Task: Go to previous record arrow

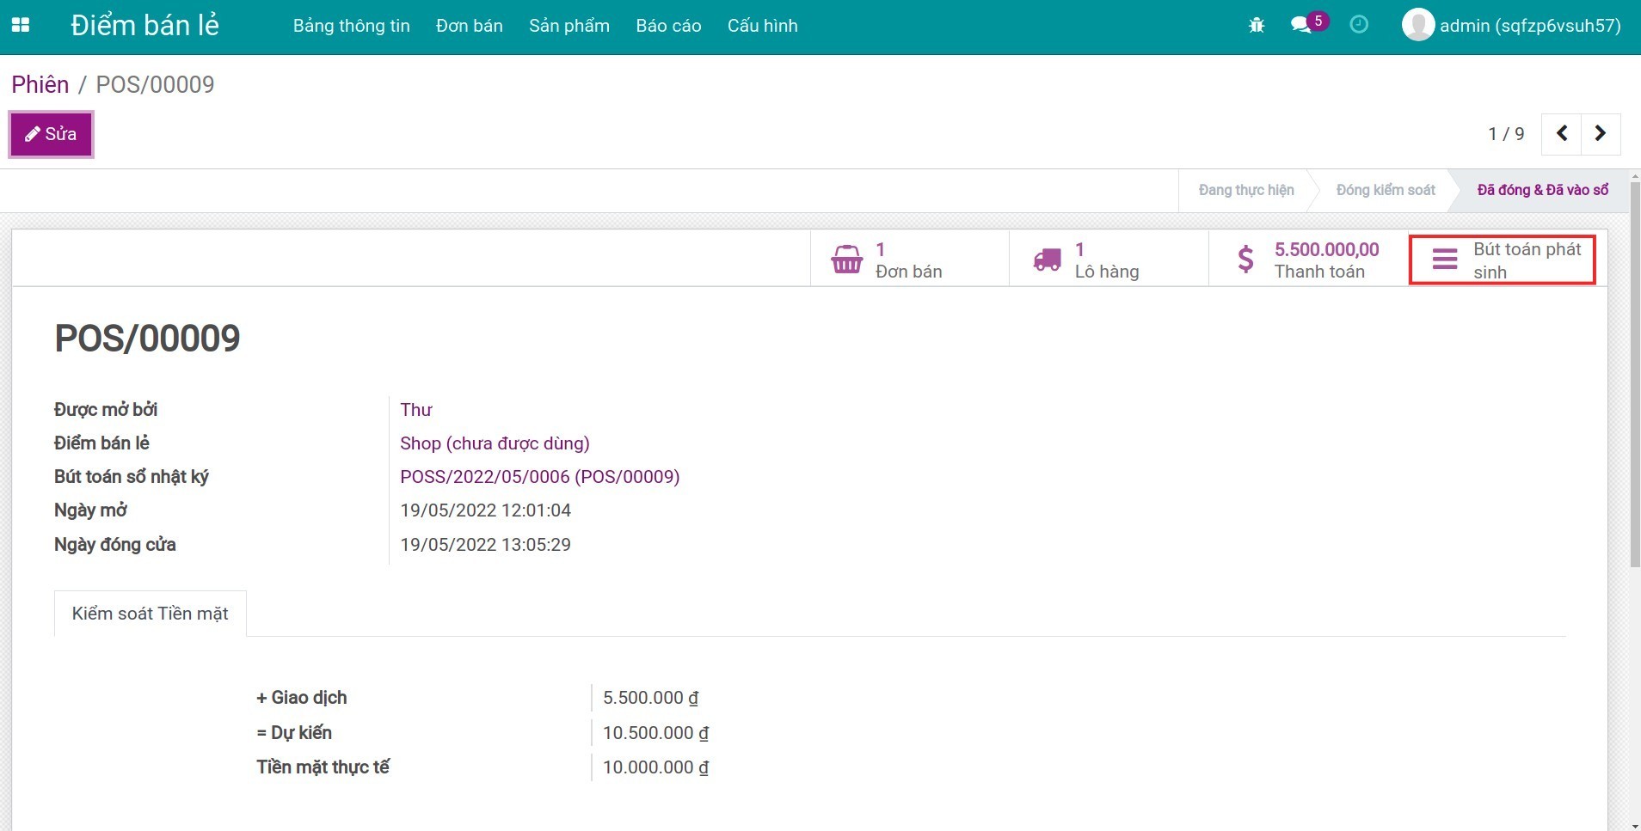Action: pos(1562,133)
